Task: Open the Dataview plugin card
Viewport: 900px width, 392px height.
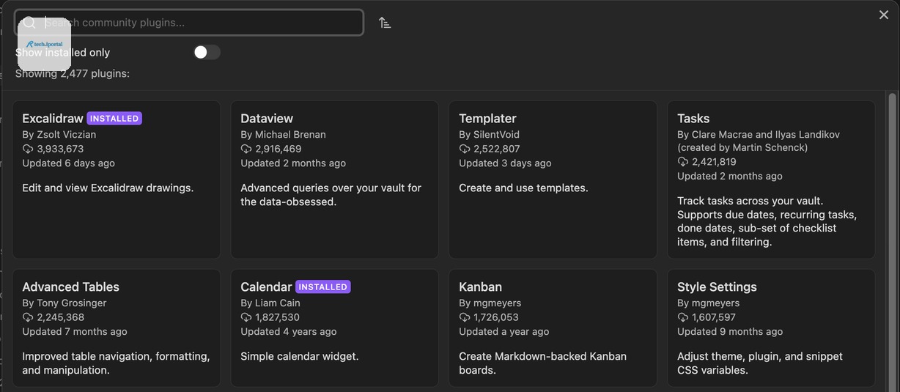Action: [x=335, y=180]
